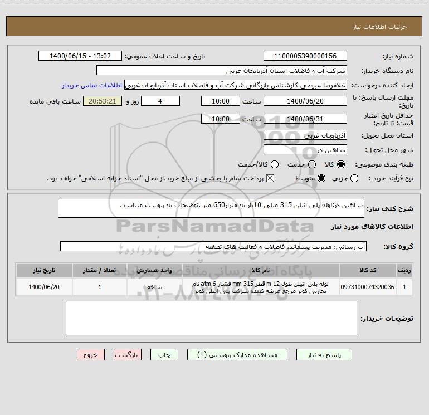Image resolution: width=429 pixels, height=415 pixels.
Task: Toggle the Islamic treasury payment checkbox
Action: (x=270, y=178)
